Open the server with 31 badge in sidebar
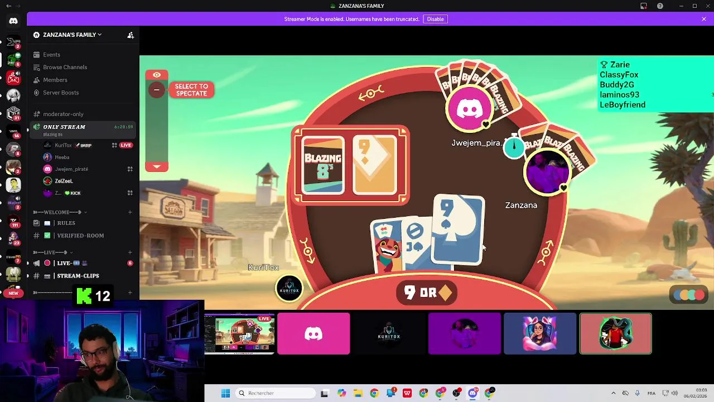The width and height of the screenshot is (714, 402). click(13, 114)
